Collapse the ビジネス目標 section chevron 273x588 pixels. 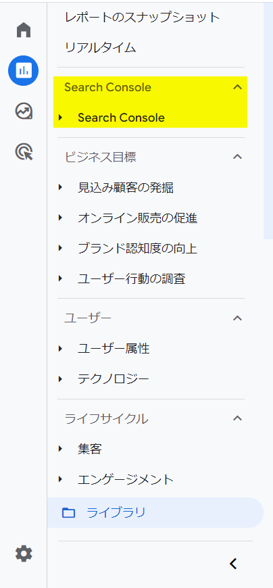237,157
